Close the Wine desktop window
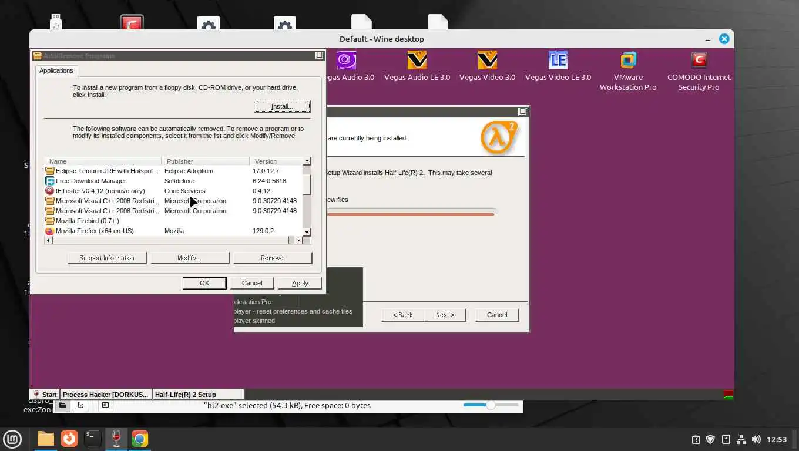Screen dimensions: 799x451 [724, 39]
